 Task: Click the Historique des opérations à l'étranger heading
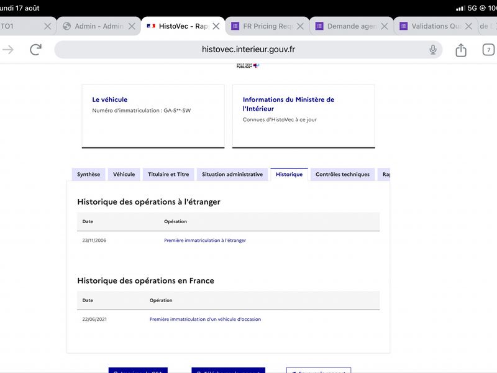148,202
